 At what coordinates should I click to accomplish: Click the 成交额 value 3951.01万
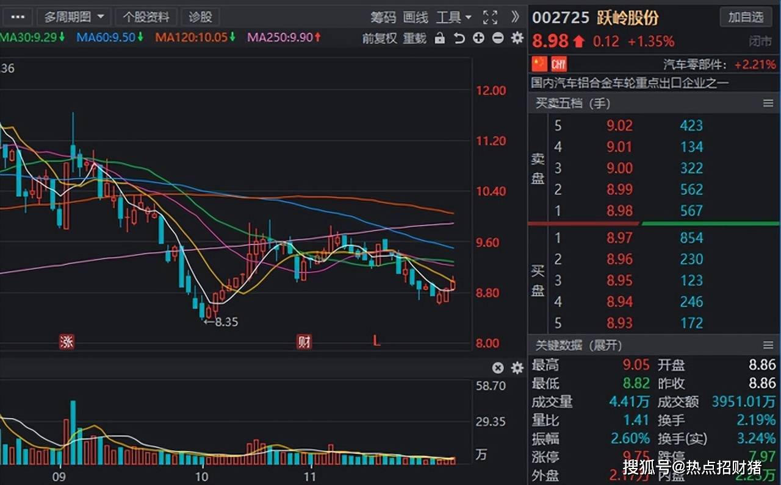[x=743, y=402]
